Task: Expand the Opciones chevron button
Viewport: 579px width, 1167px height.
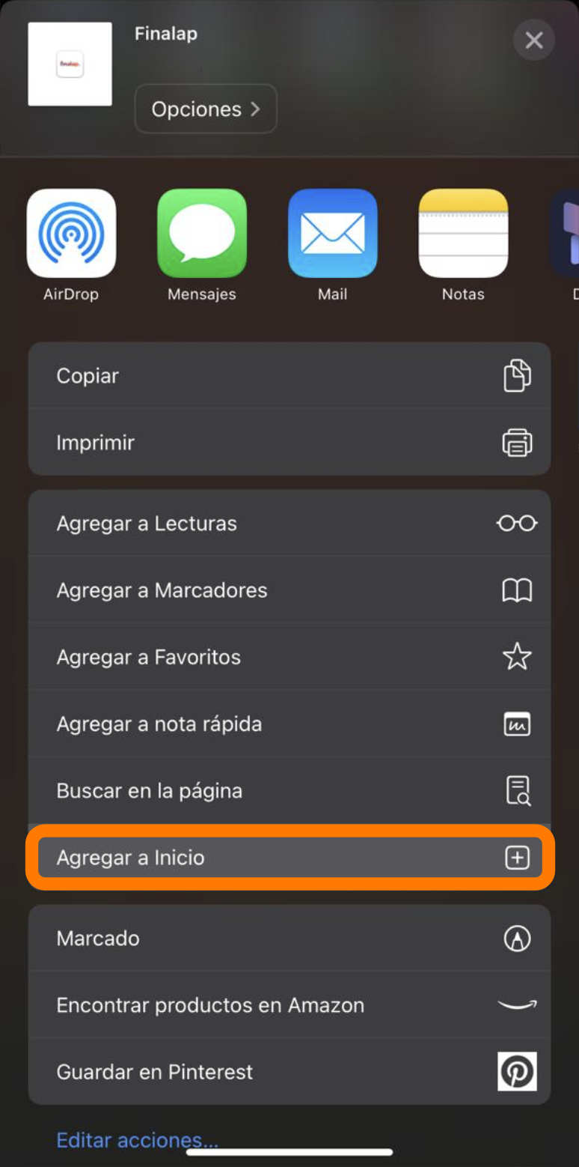Action: [206, 109]
